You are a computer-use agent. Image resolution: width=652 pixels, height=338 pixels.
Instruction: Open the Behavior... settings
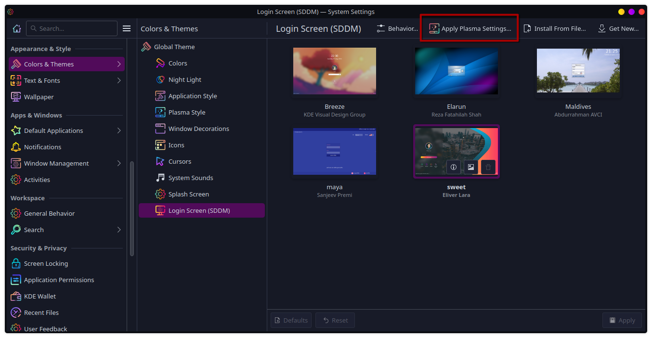(x=397, y=28)
